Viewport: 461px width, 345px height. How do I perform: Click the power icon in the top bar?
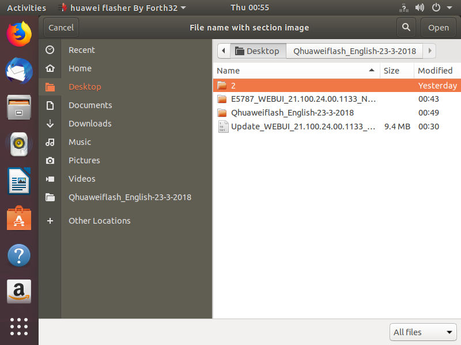tap(436, 7)
